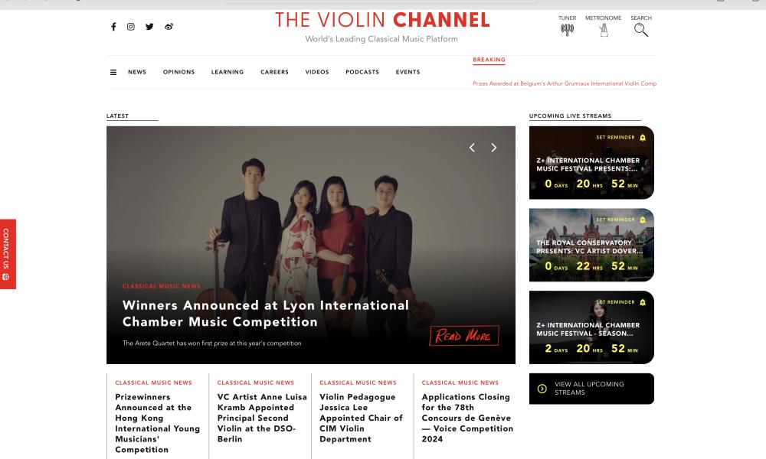Image resolution: width=766 pixels, height=459 pixels.
Task: Set reminder bell on Z+ Festival Season stream
Action: [x=643, y=302]
